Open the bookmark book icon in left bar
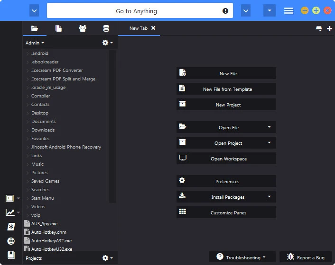The width and height of the screenshot is (335, 265). pyautogui.click(x=11, y=255)
